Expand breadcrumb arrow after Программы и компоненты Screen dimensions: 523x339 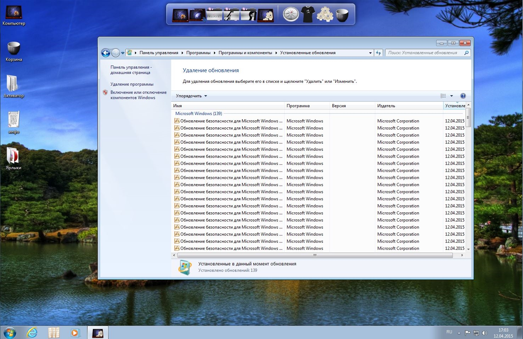click(276, 53)
